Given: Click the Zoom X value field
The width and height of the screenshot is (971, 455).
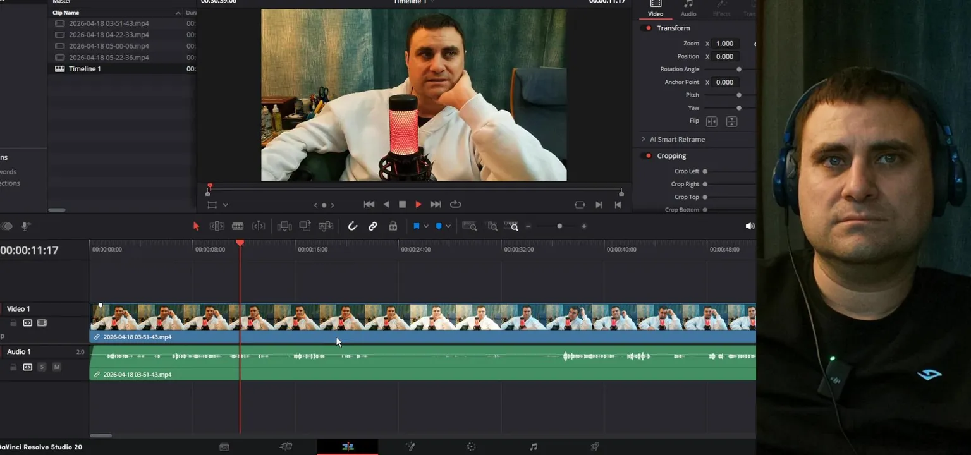Looking at the screenshot, I should [x=724, y=44].
